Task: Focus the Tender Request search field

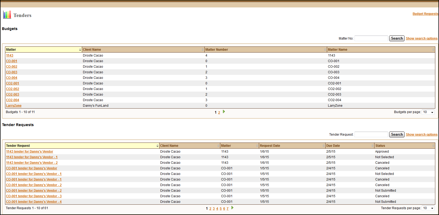Action: click(371, 135)
